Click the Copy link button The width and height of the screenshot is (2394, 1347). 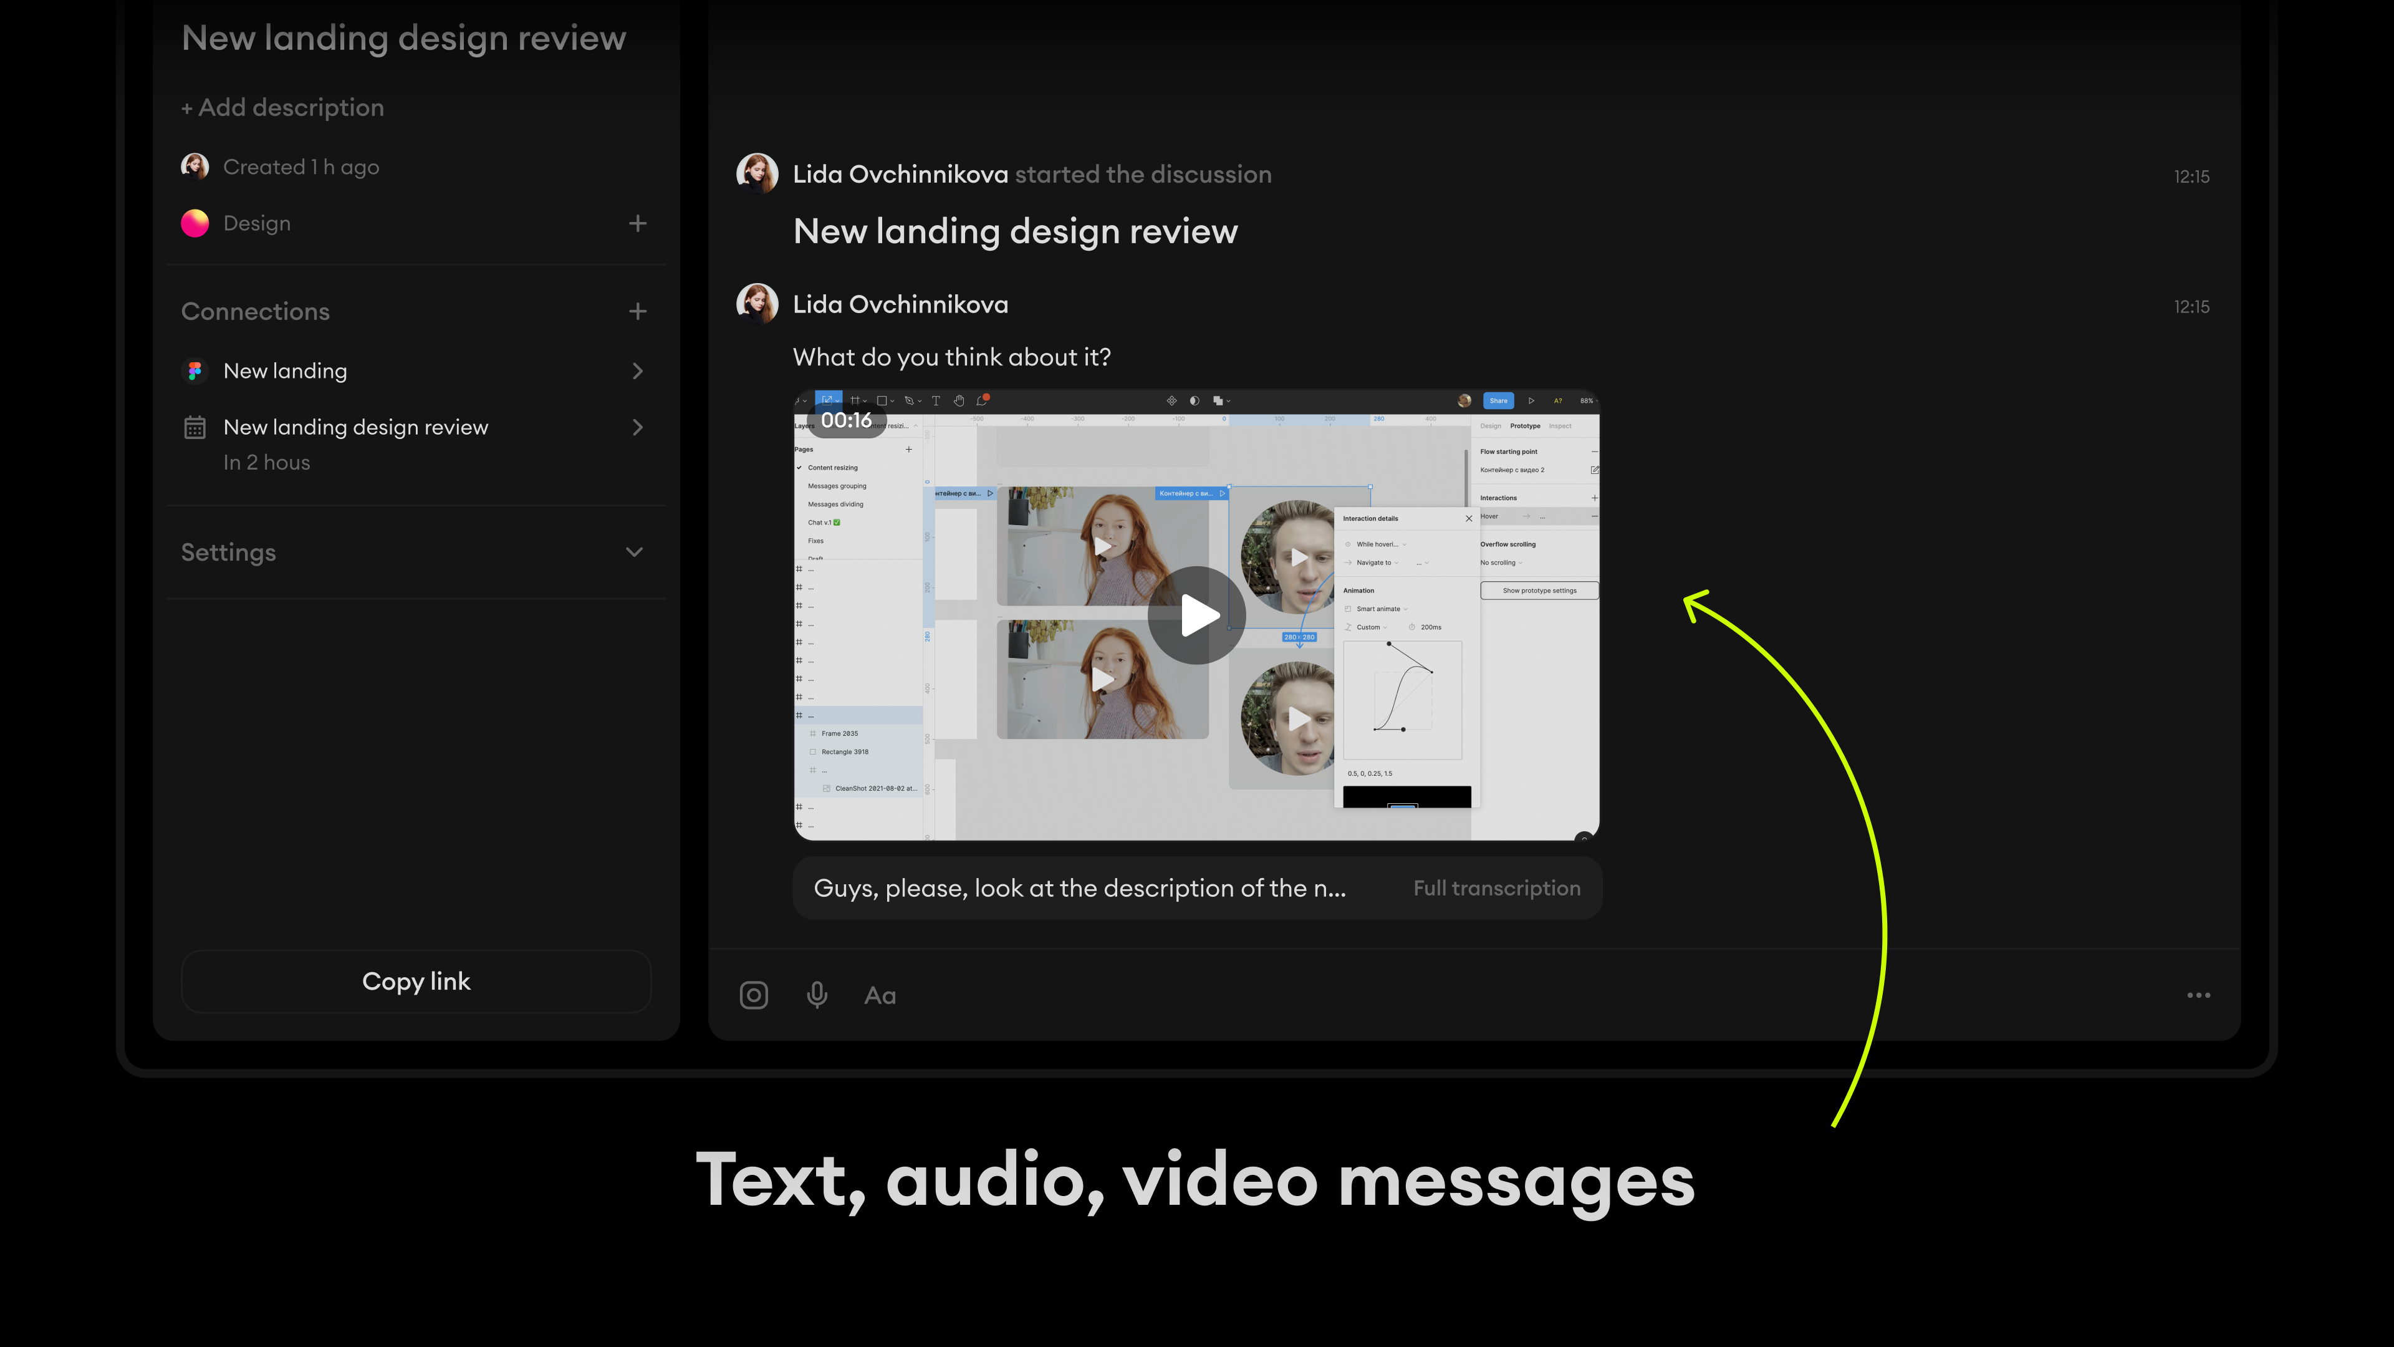click(415, 982)
